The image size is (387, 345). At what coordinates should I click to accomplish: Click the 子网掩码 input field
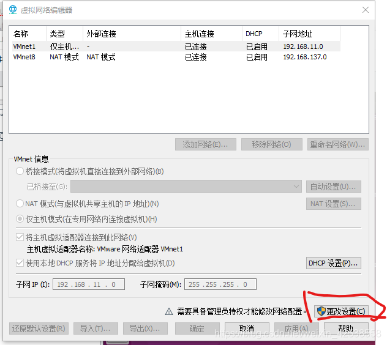click(x=220, y=284)
